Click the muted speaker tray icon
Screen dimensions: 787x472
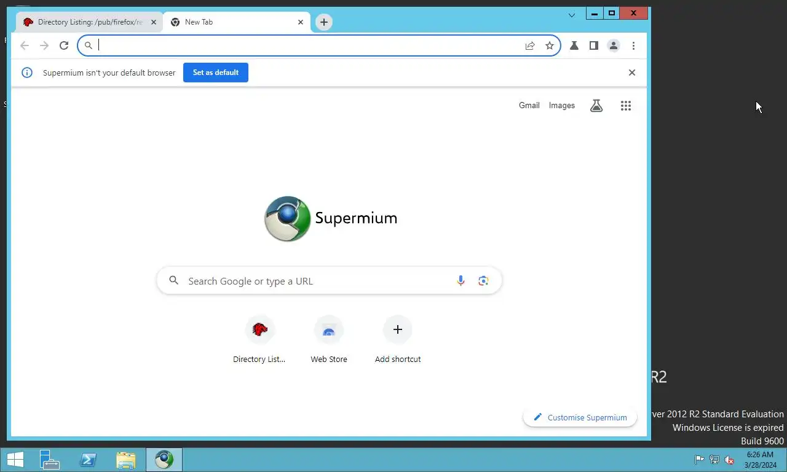pyautogui.click(x=729, y=460)
